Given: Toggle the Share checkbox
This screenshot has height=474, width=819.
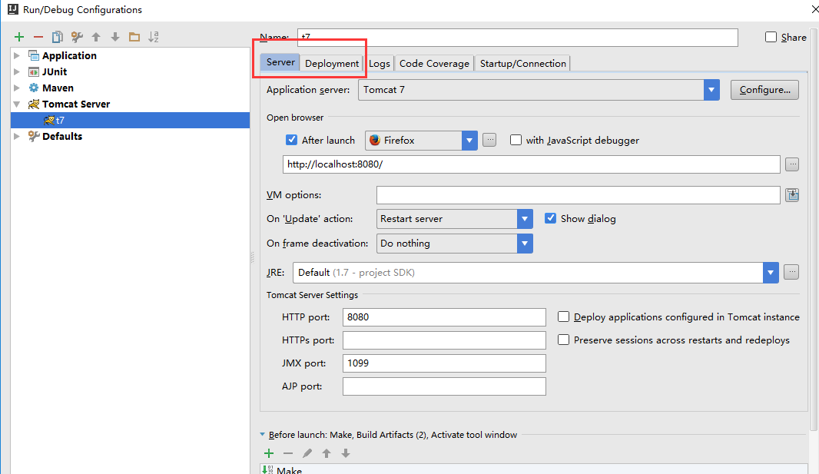Looking at the screenshot, I should click(x=771, y=37).
